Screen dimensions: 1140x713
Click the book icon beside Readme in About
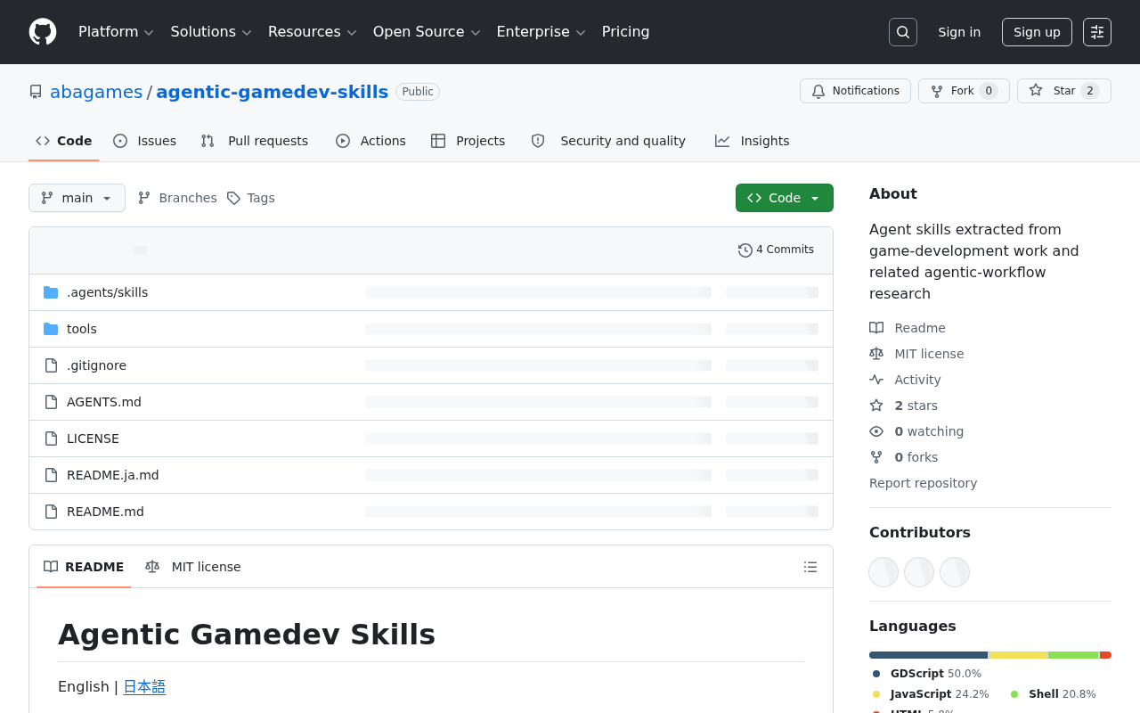click(876, 328)
